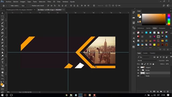Select the Eyedropper tool
Screen dimensions: 172x97
[2, 29]
